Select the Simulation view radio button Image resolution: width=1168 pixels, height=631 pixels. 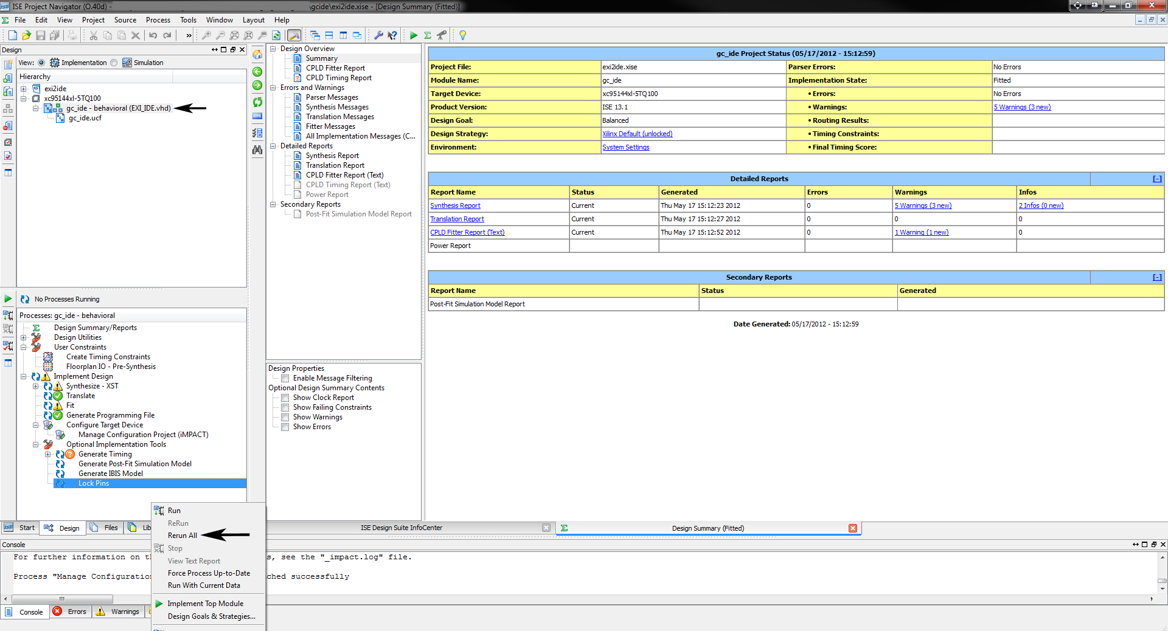tap(114, 63)
